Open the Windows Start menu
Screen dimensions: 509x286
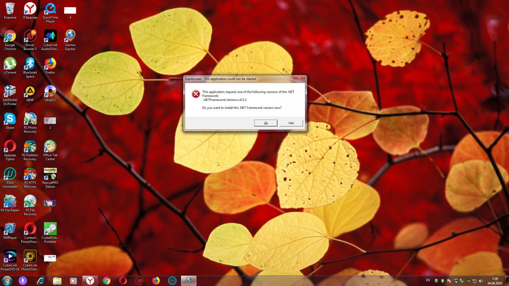pyautogui.click(x=7, y=280)
